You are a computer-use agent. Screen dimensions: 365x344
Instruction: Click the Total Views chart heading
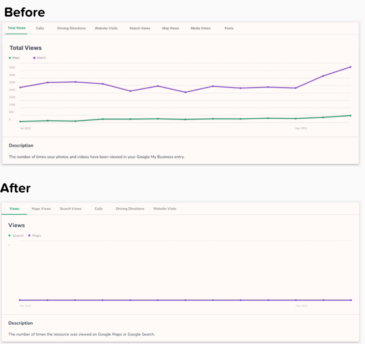point(26,48)
